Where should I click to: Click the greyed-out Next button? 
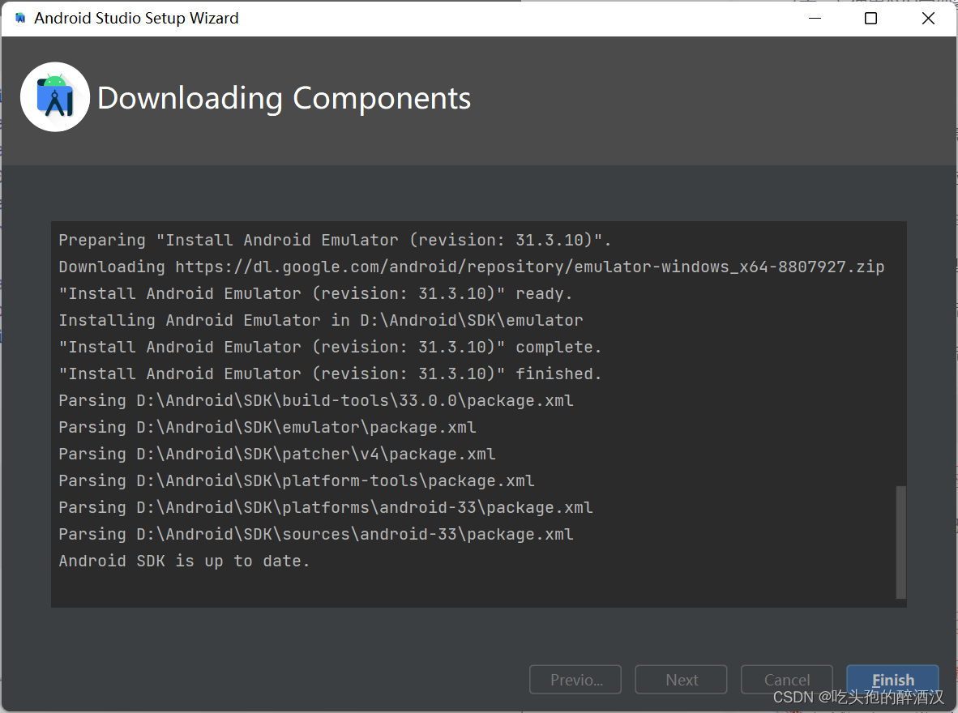tap(682, 680)
